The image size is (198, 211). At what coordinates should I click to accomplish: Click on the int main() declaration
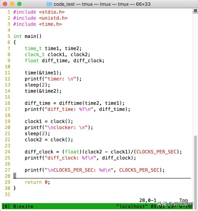point(27,36)
